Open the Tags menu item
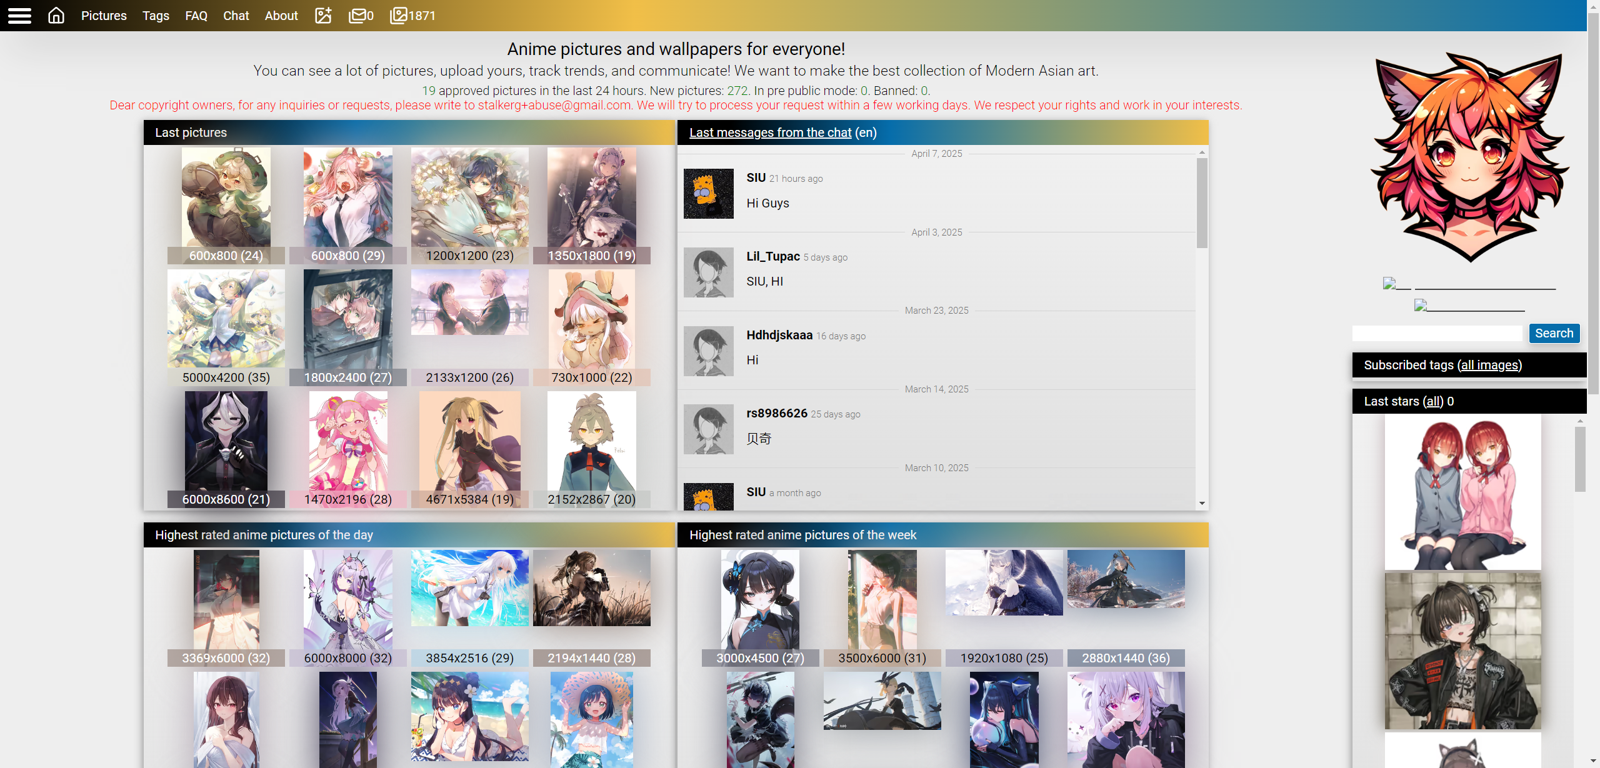The width and height of the screenshot is (1600, 768). pos(156,16)
